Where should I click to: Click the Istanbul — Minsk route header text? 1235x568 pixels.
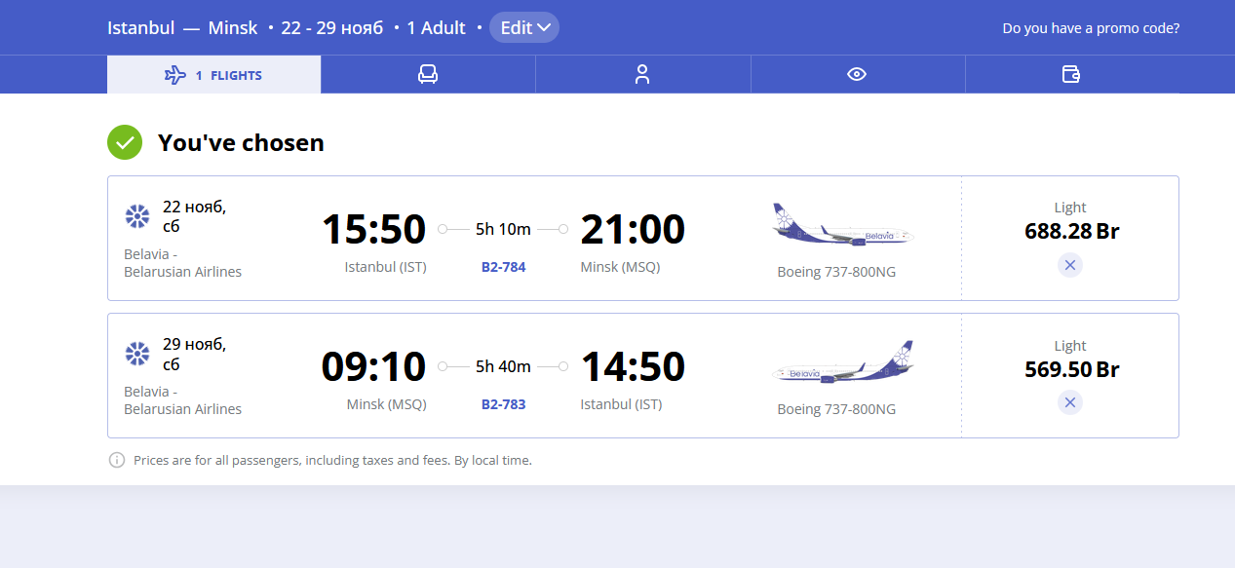(x=182, y=27)
